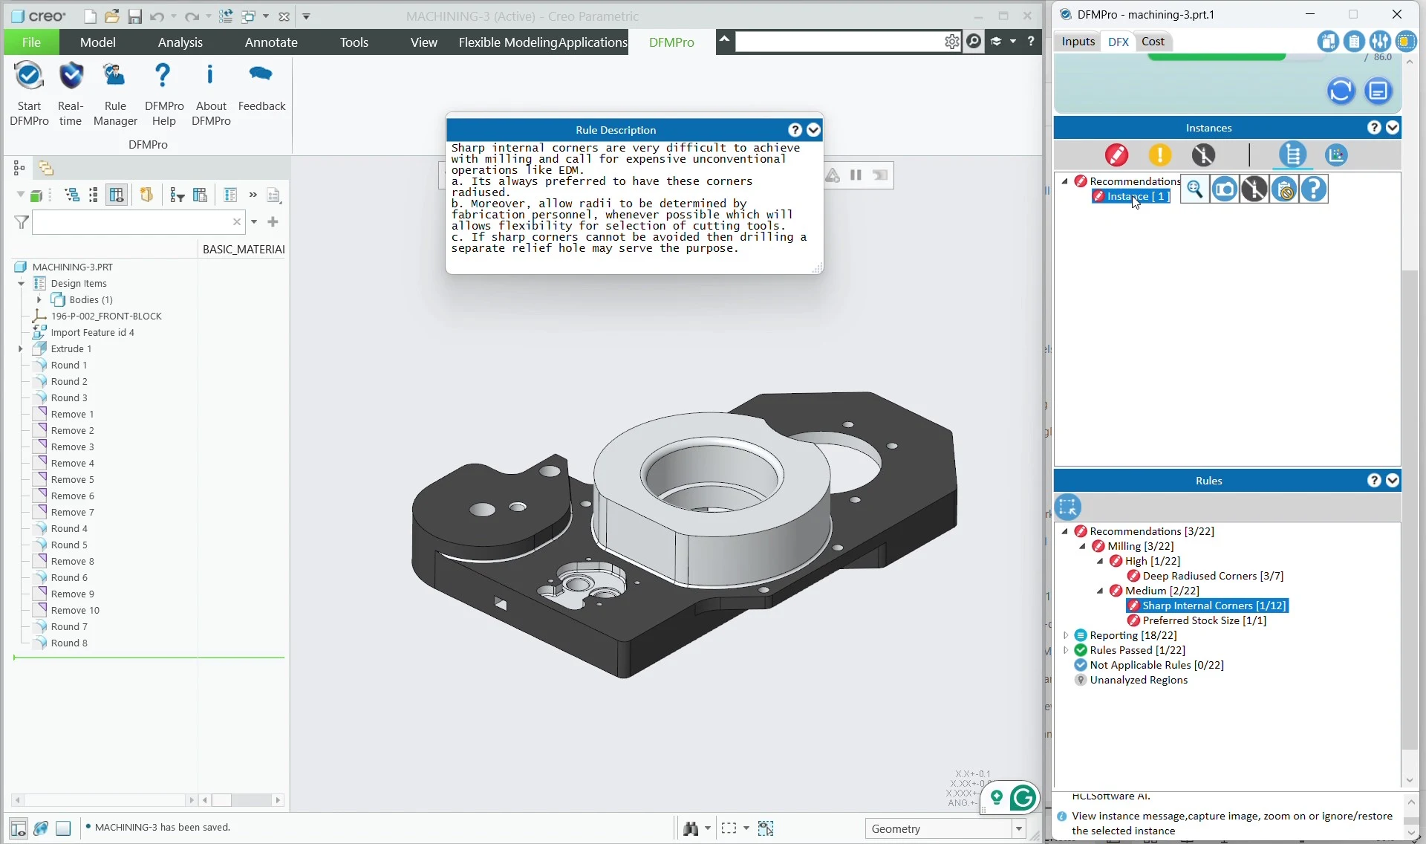Open the Geometry selection filter dropdown
This screenshot has width=1426, height=844.
coord(1019,829)
